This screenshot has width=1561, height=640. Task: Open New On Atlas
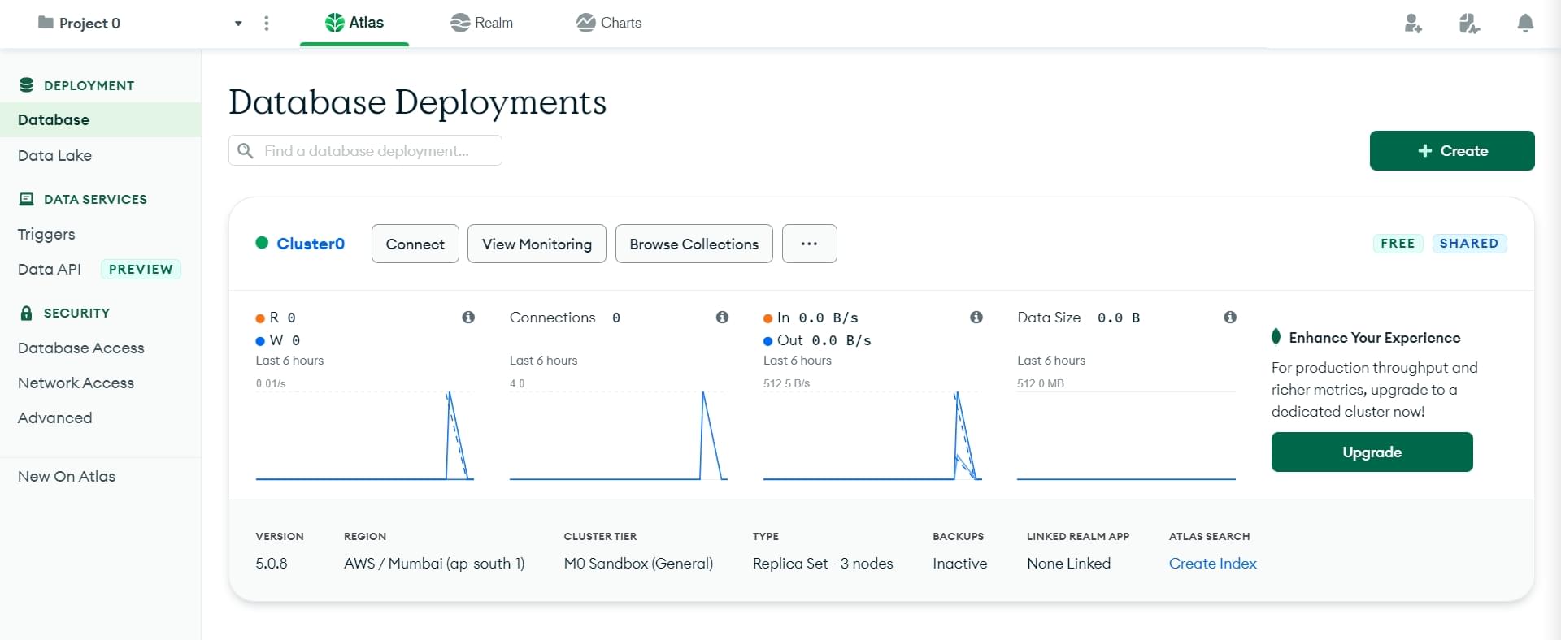(x=67, y=476)
